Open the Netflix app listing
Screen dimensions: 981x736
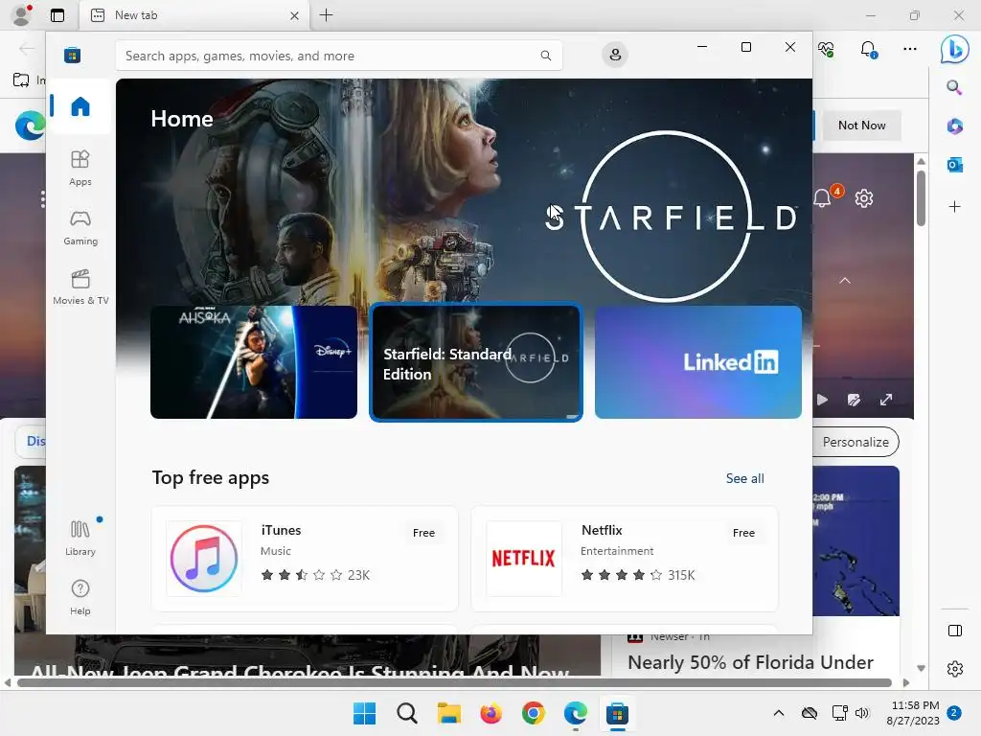click(625, 559)
